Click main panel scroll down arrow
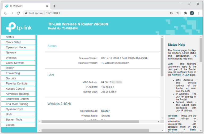The height and width of the screenshot is (134, 204). tap(162, 118)
